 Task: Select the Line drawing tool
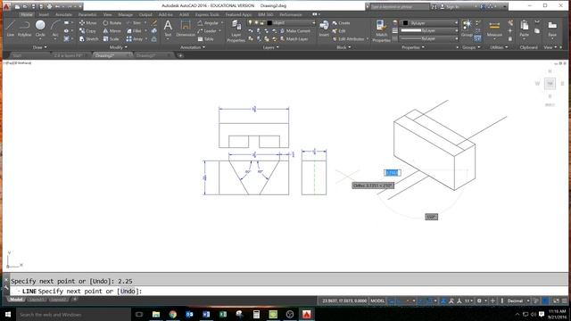tap(10, 28)
